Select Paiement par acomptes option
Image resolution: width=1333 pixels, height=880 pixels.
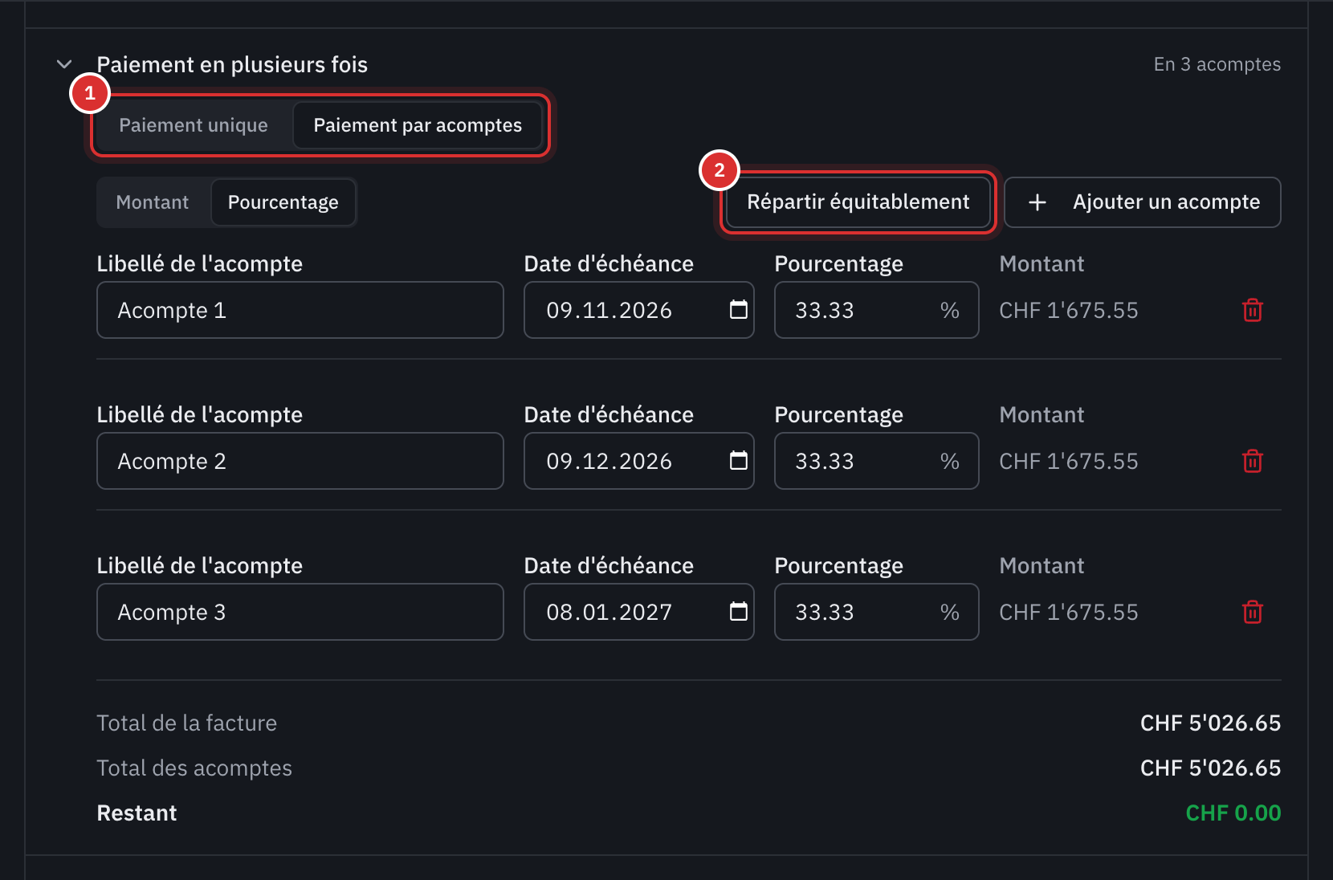point(418,125)
